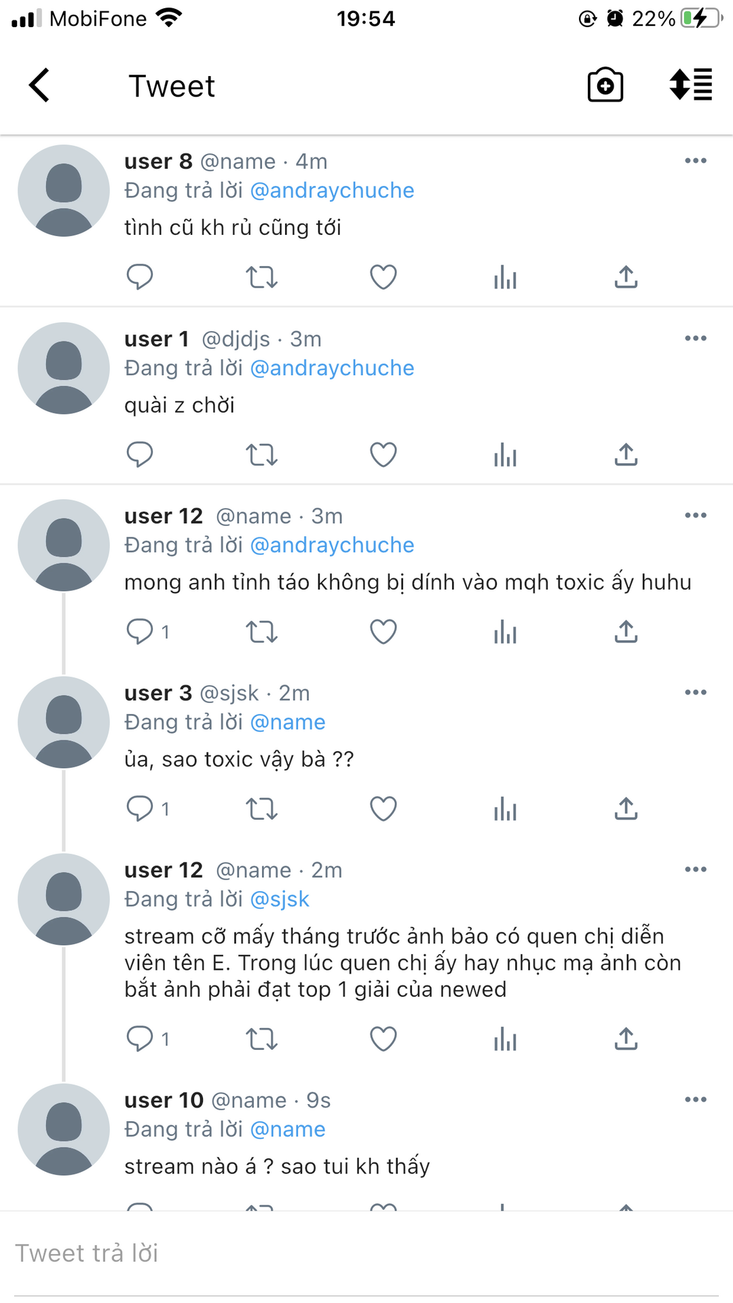Retweet user 12's stream cũ reply
The height and width of the screenshot is (1303, 733).
tap(261, 1039)
